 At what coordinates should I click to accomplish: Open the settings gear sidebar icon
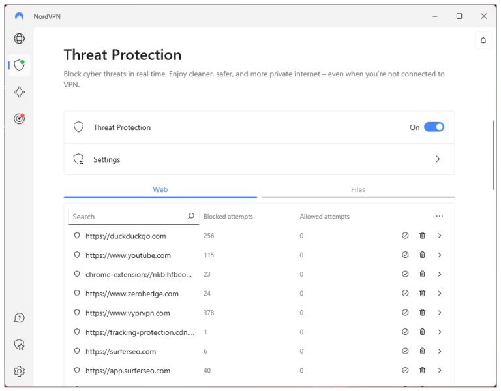[x=19, y=371]
